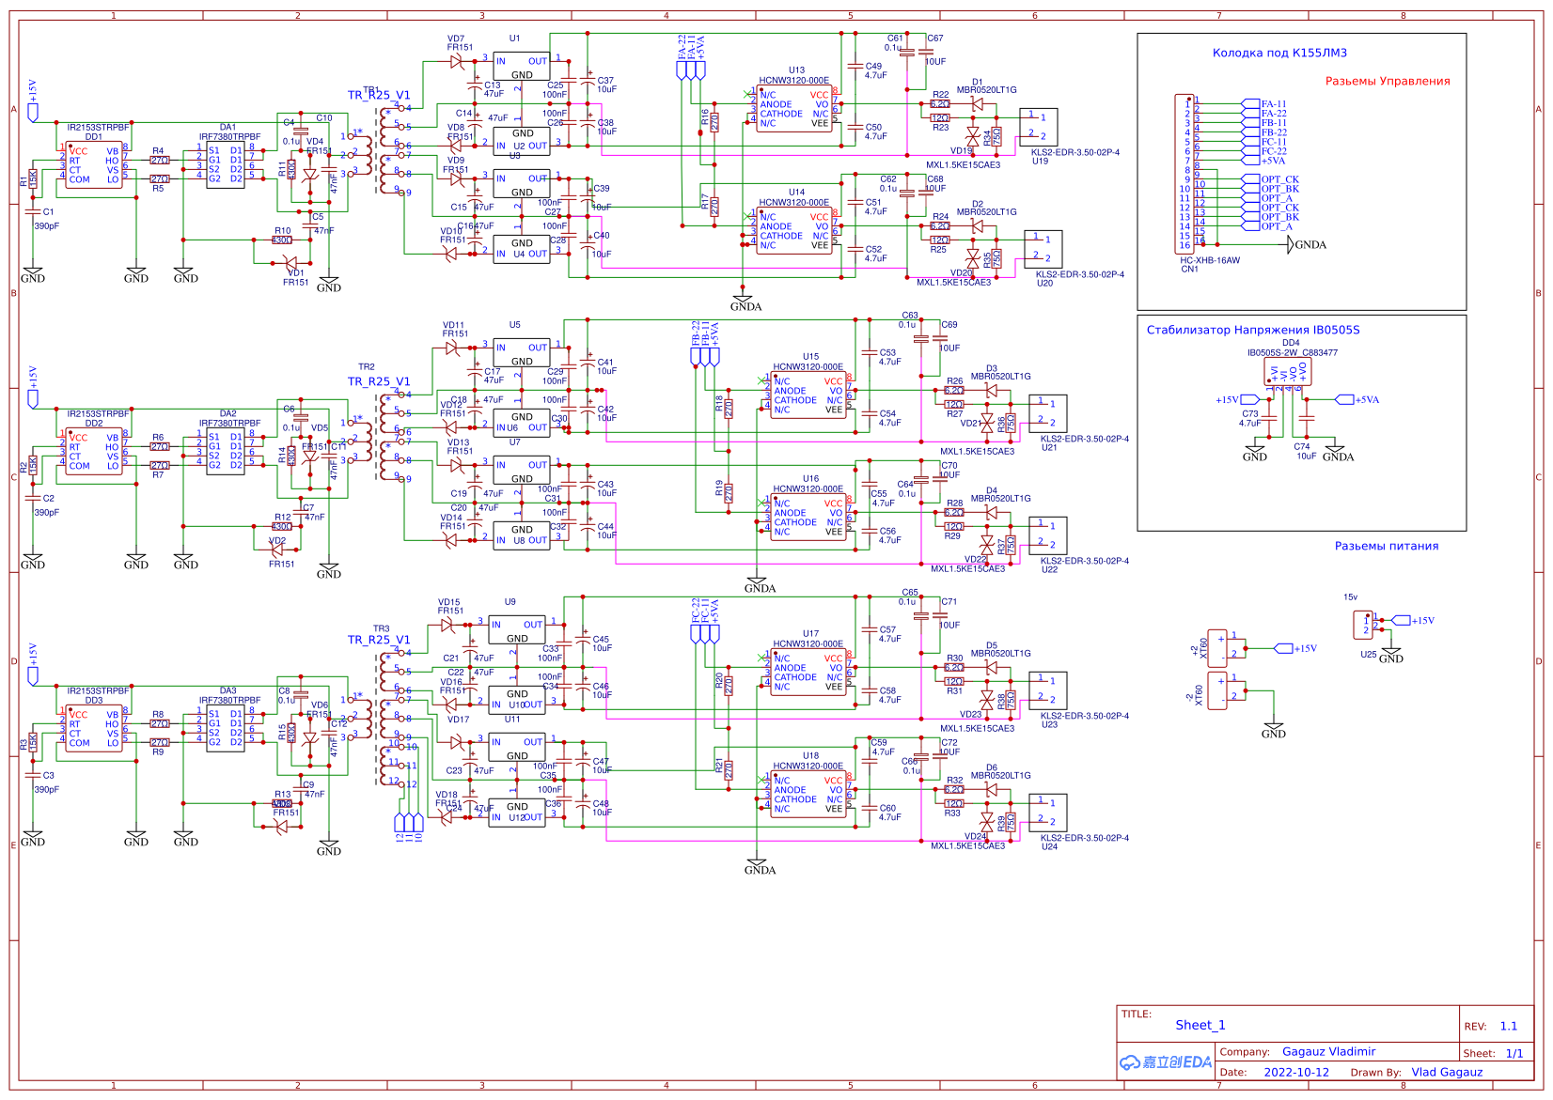Click the 嘉立创EDA logo in title block
The width and height of the screenshot is (1553, 1100).
click(1162, 1062)
